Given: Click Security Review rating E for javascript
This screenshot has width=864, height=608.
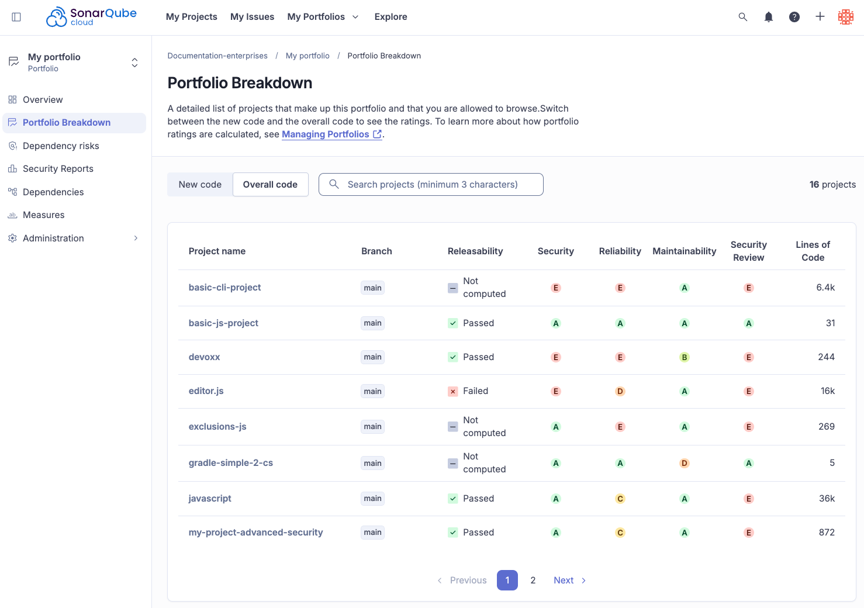Looking at the screenshot, I should (749, 499).
